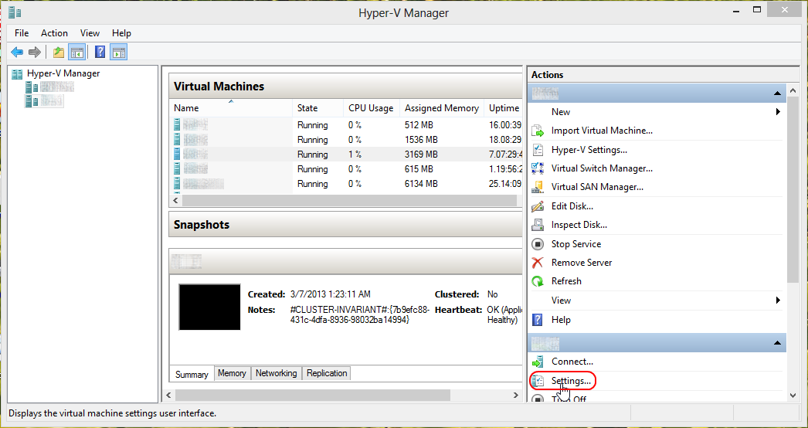
Task: Click the Settings icon in Actions pane
Action: pyautogui.click(x=538, y=381)
